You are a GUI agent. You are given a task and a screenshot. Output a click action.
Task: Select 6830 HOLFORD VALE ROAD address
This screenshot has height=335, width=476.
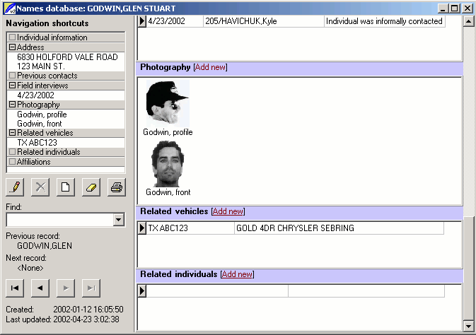(x=67, y=57)
